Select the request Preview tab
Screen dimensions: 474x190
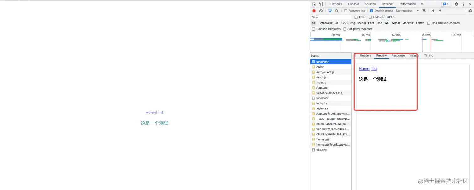[x=381, y=55]
